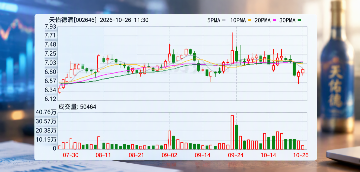
Task: Click the gray 5PMA legend color marker
Action: click(224, 20)
